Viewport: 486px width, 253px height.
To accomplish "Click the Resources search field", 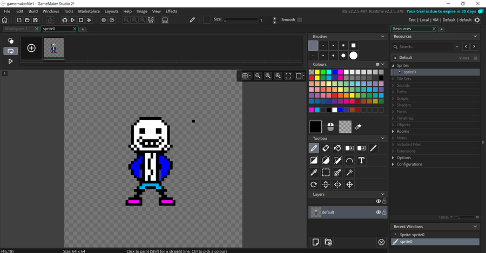I will (x=422, y=47).
